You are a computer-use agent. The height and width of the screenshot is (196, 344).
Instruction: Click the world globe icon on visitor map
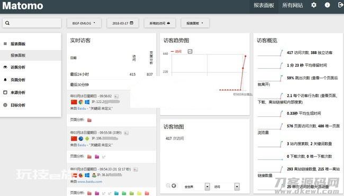point(174,186)
